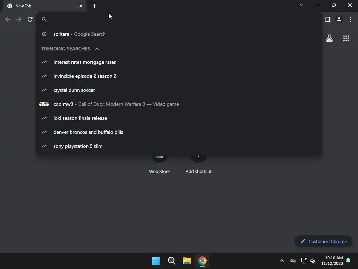Open the clock showing 10:10 AM

pos(332,261)
